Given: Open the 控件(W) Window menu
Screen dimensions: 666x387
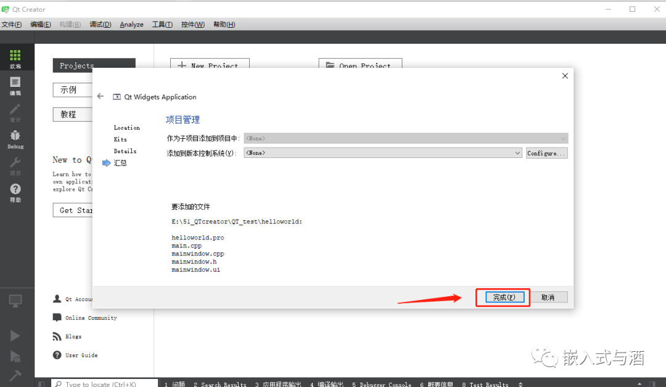Looking at the screenshot, I should point(193,24).
